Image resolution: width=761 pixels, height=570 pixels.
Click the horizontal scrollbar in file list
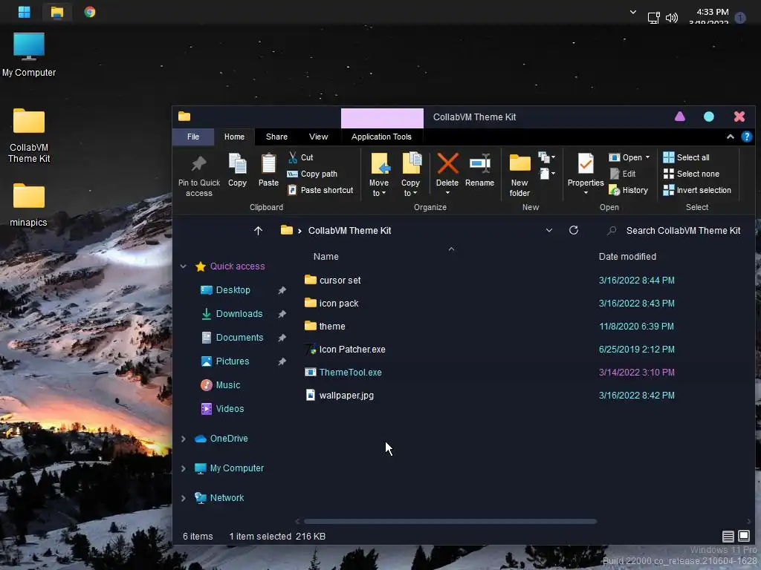coord(450,522)
